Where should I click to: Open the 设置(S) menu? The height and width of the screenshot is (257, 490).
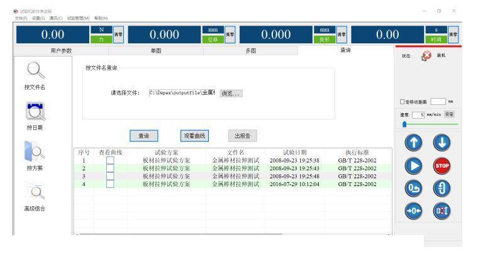[38, 18]
